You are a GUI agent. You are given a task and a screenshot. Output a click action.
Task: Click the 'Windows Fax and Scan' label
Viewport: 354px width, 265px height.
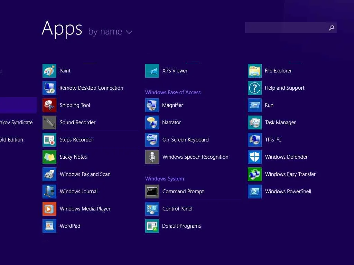tap(85, 174)
